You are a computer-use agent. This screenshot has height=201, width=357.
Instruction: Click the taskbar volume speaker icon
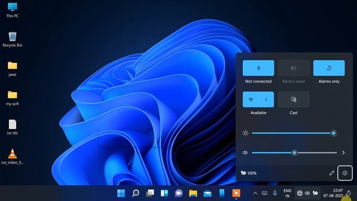(x=307, y=193)
